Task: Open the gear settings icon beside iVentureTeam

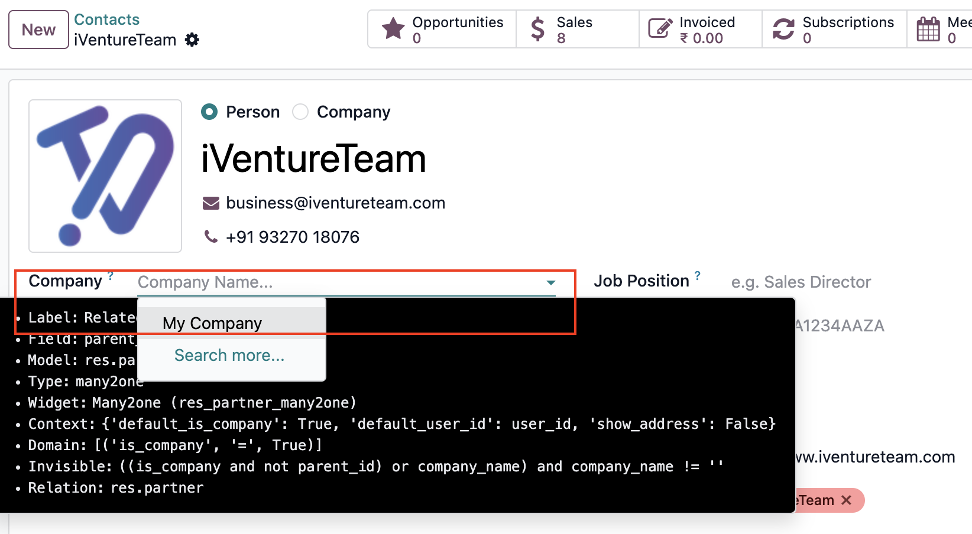Action: click(192, 40)
